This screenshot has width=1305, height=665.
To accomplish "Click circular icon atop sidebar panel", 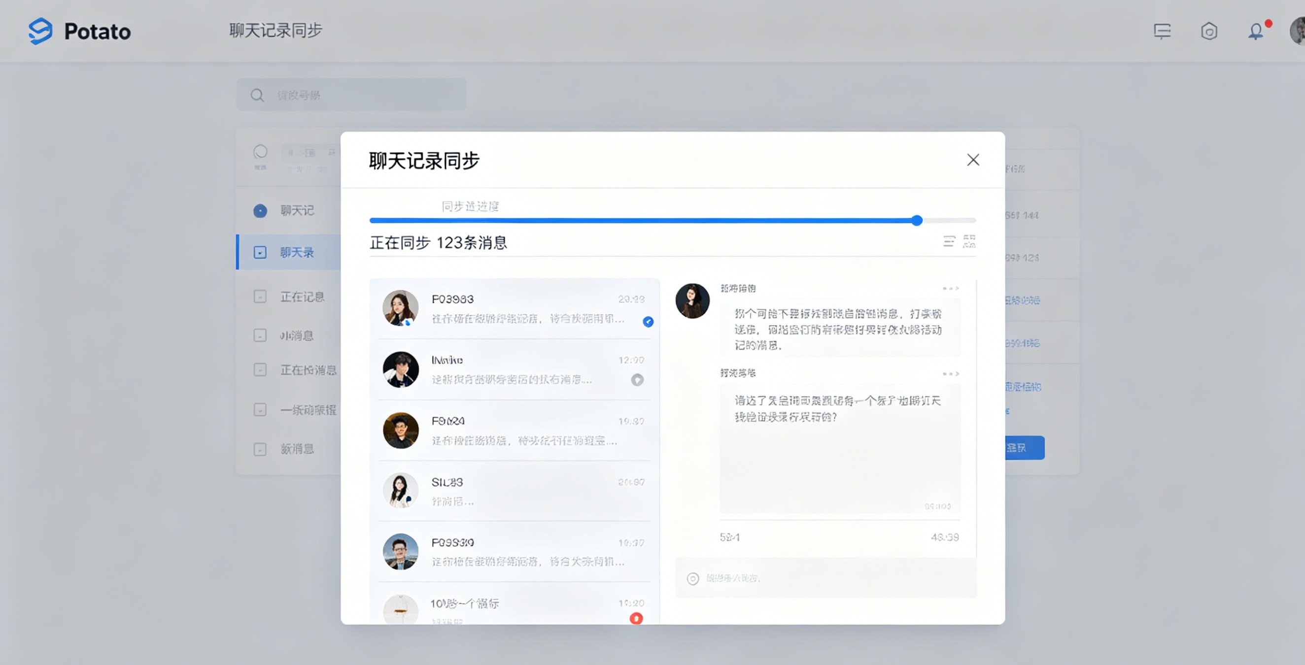I will [x=260, y=151].
